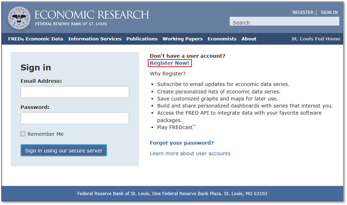The width and height of the screenshot is (347, 205).
Task: Open FRED Economic Data menu
Action: click(x=36, y=39)
